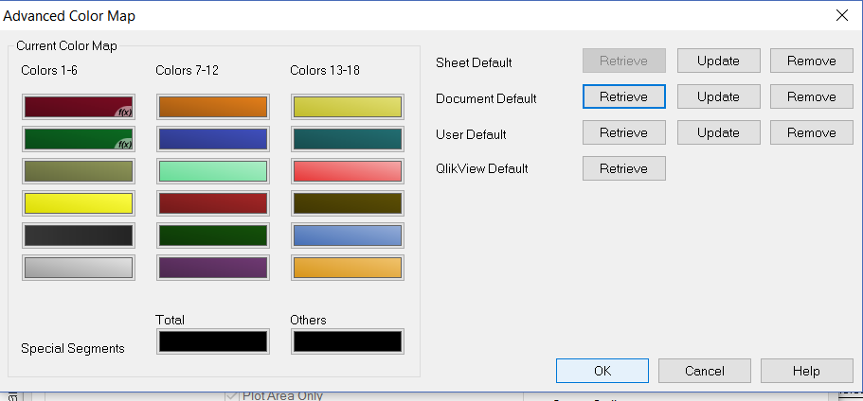The width and height of the screenshot is (863, 401).
Task: Open the dark charcoal color 5 swatch
Action: [79, 235]
